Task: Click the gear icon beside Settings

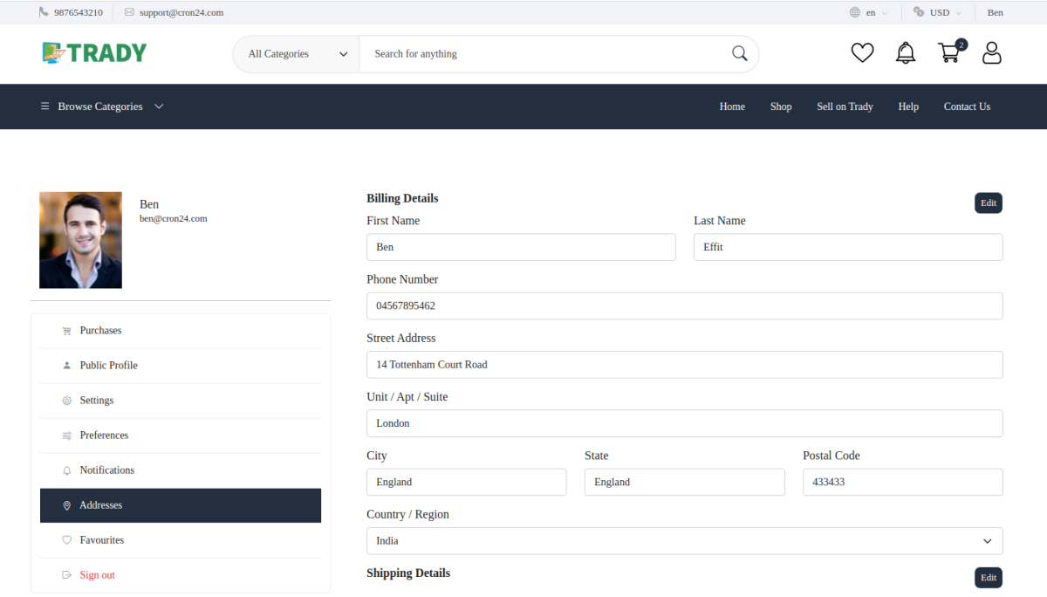Action: click(67, 401)
